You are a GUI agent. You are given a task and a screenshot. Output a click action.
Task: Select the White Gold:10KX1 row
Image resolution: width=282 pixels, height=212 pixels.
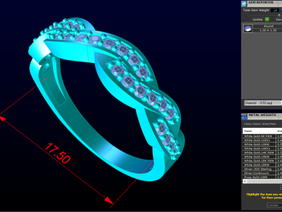[x=263, y=140]
